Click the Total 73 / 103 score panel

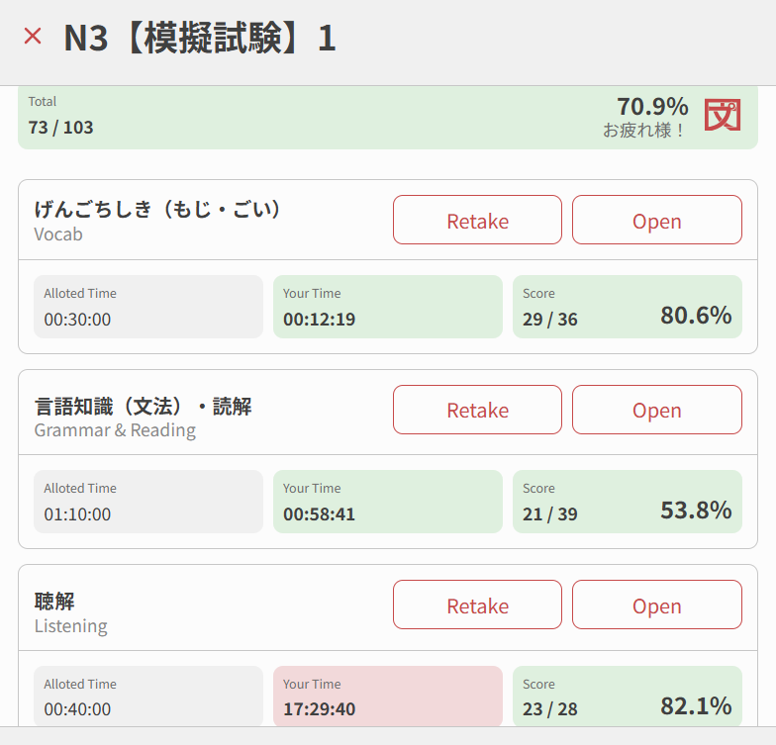pyautogui.click(x=297, y=117)
